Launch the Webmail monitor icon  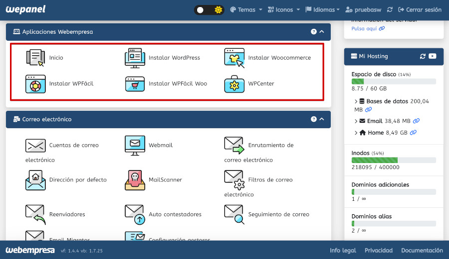tap(135, 146)
